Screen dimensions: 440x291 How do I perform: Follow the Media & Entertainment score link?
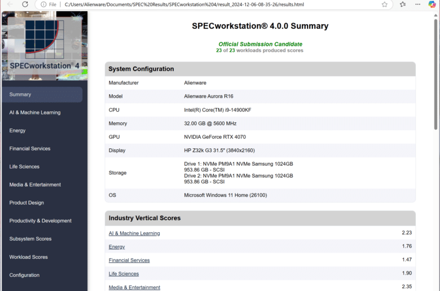[134, 288]
